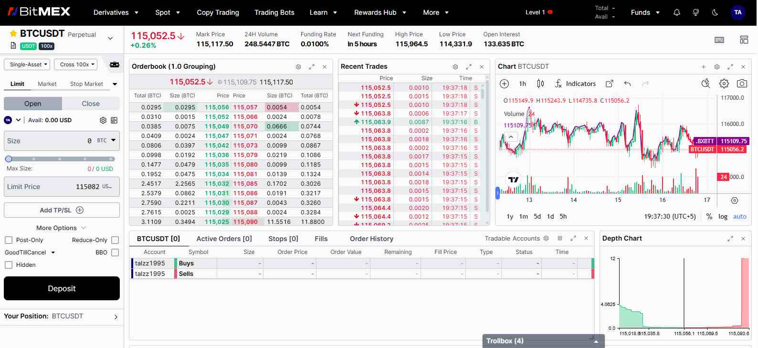Open Cross 100x leverage dropdown

[x=75, y=64]
